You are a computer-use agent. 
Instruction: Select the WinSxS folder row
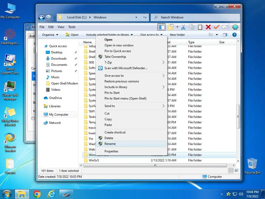pos(159,160)
